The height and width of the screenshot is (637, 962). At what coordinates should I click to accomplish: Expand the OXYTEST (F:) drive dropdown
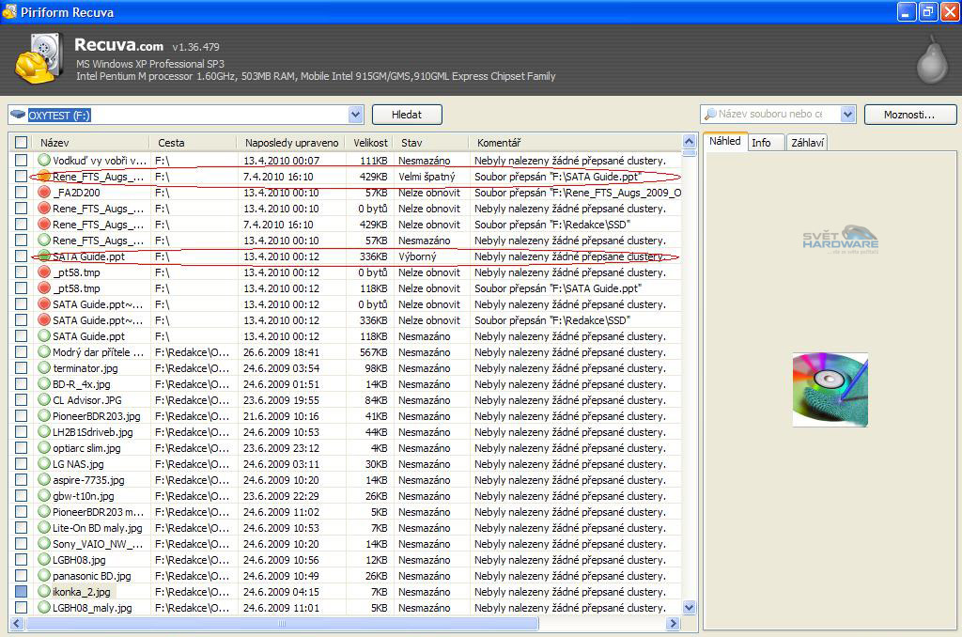[355, 115]
